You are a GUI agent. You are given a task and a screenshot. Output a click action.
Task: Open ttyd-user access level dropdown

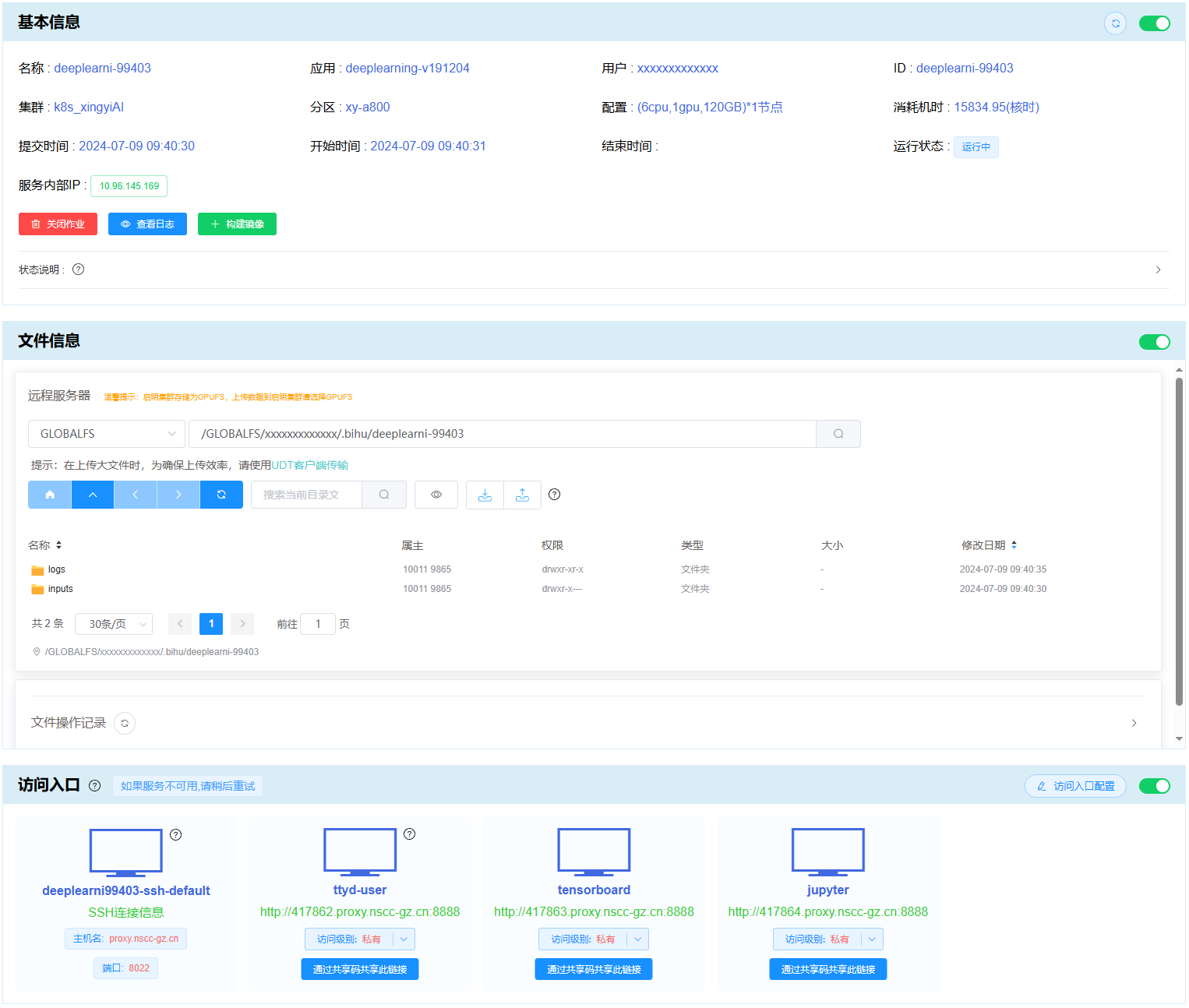click(x=360, y=939)
